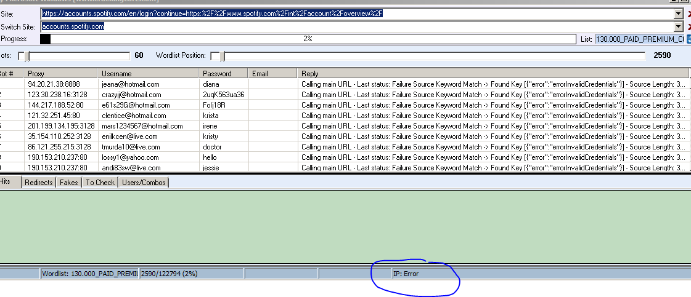Screen dimensions: 691x297
Task: Click the Progress bar showing 2%
Action: 308,39
